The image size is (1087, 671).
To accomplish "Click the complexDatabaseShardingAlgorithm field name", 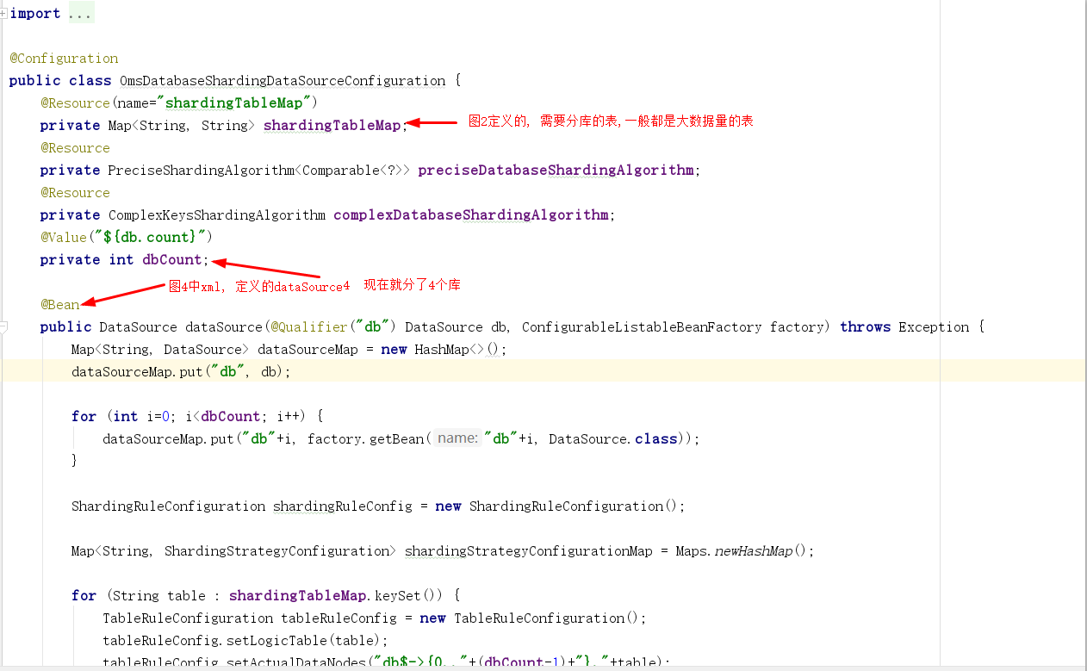I will 470,215.
